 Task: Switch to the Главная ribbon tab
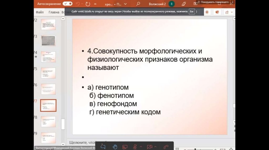pos(54,12)
